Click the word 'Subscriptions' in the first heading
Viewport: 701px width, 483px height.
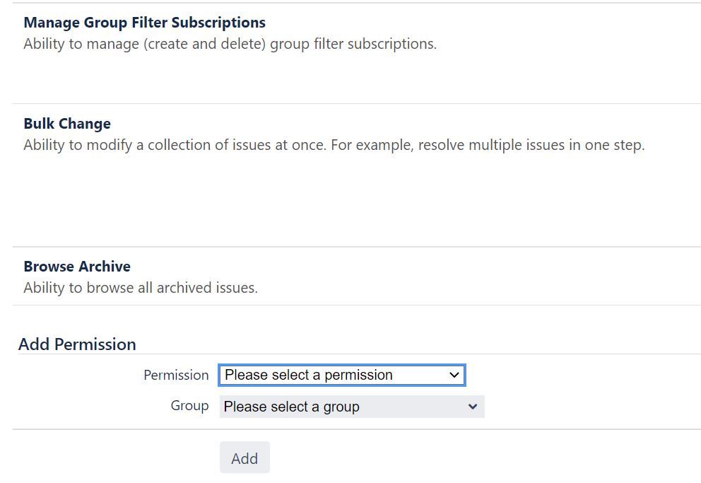[x=218, y=23]
